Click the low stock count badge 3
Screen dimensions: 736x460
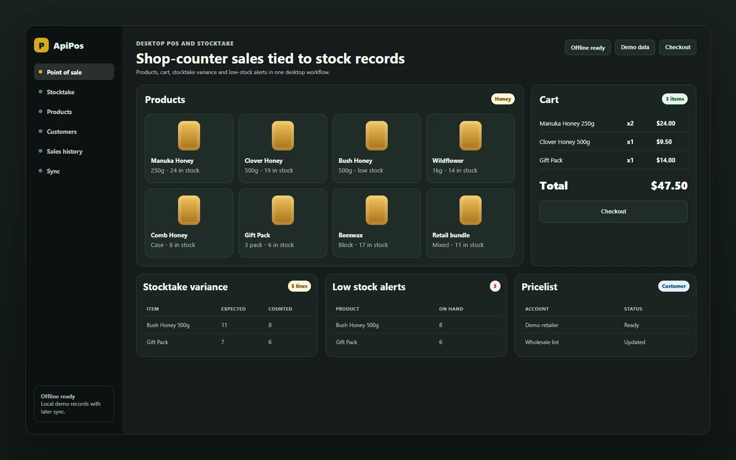(495, 286)
